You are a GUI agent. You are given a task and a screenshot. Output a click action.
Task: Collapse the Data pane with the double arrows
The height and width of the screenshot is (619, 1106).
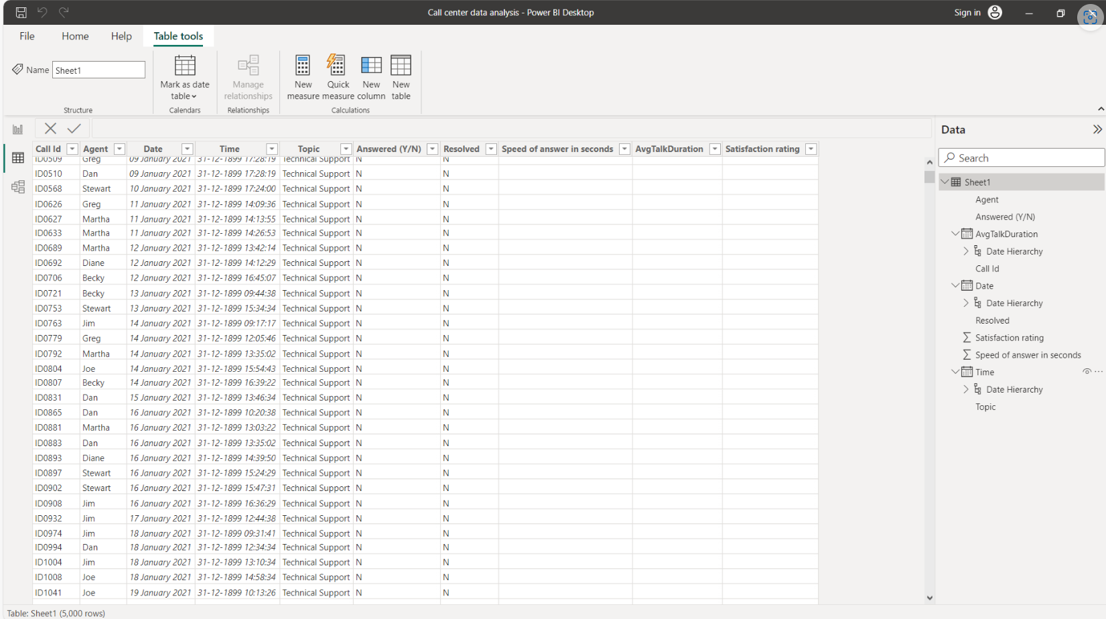(x=1097, y=129)
